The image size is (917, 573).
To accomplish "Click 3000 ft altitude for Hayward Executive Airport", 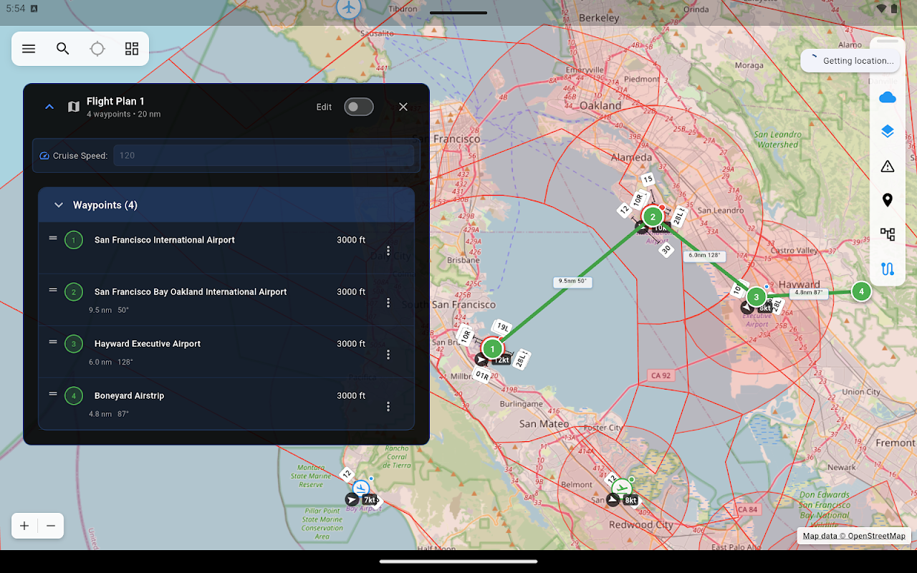I will click(x=351, y=344).
